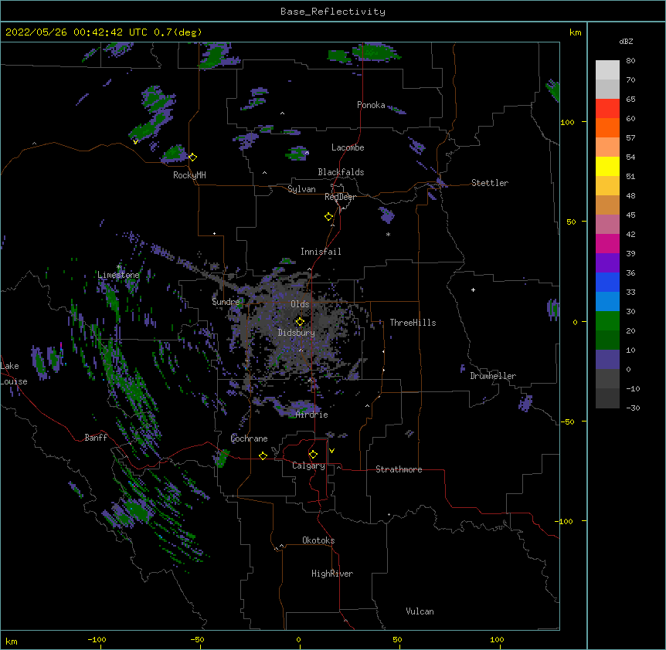
Task: Click the Limestone label
Action: (118, 275)
